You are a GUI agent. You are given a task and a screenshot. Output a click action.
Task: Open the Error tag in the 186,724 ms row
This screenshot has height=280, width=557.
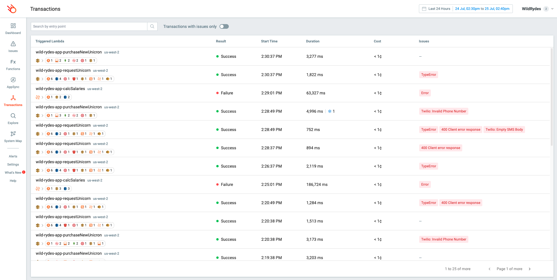425,184
